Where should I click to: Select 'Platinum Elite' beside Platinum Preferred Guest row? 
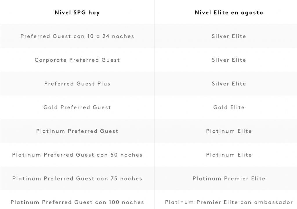pyautogui.click(x=229, y=131)
